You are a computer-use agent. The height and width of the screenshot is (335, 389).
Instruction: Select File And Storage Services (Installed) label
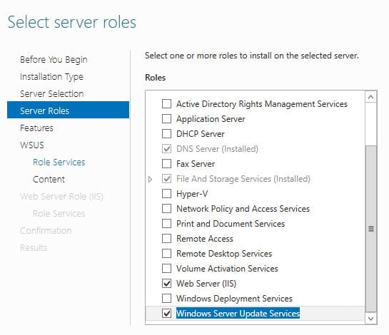click(243, 179)
